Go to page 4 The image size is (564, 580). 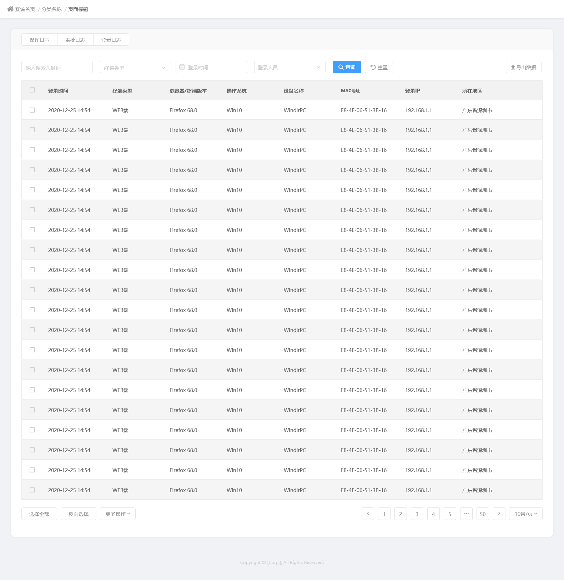coord(433,514)
